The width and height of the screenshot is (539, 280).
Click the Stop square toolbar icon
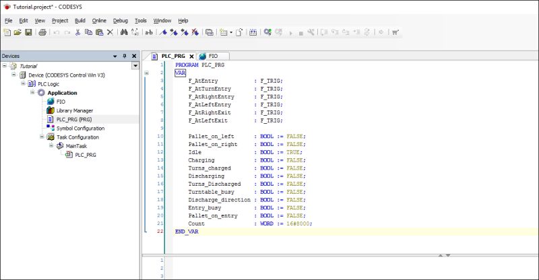(300, 34)
